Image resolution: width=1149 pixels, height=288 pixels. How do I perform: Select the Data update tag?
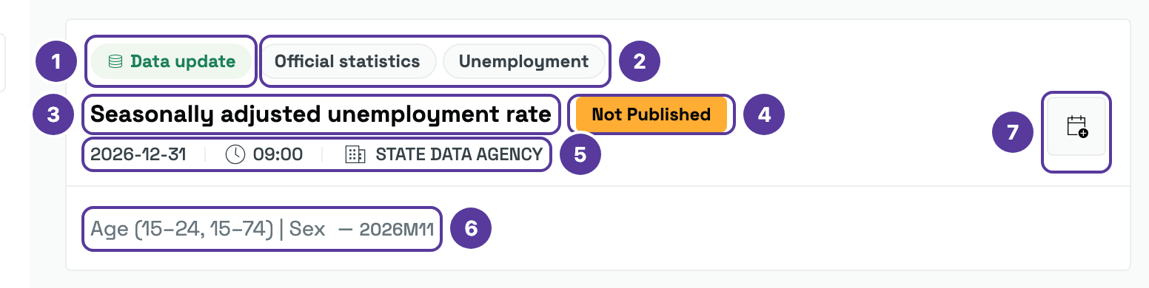(x=171, y=61)
